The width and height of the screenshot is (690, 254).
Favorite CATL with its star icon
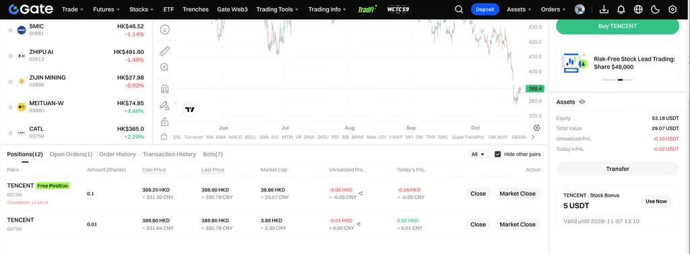pos(10,133)
